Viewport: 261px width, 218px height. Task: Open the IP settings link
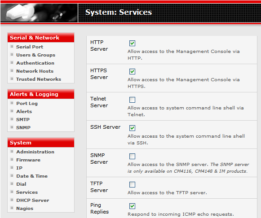[x=19, y=168]
